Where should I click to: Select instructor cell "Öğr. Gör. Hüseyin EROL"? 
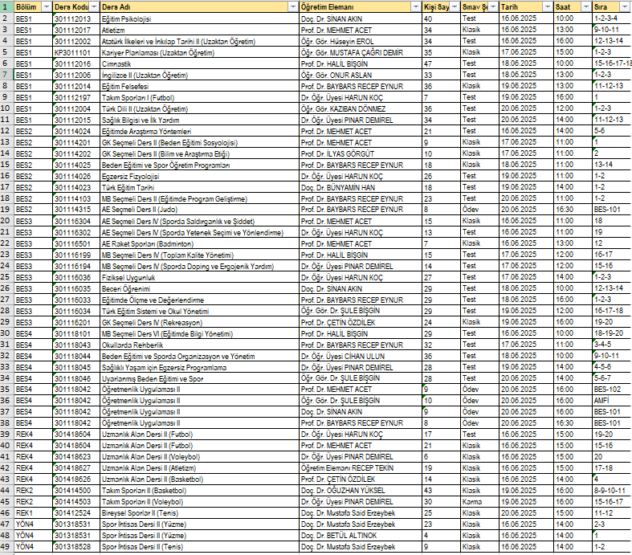coord(361,41)
